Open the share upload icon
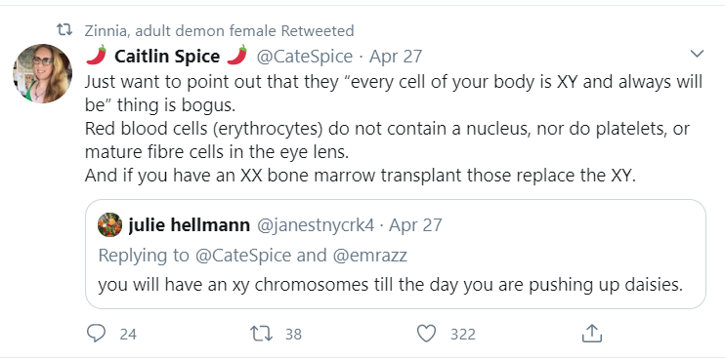The width and height of the screenshot is (725, 358). [591, 333]
